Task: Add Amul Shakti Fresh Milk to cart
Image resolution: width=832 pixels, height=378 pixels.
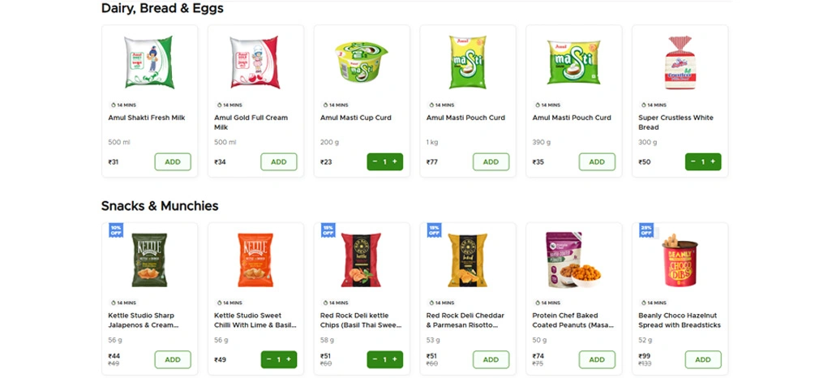Action: click(173, 161)
